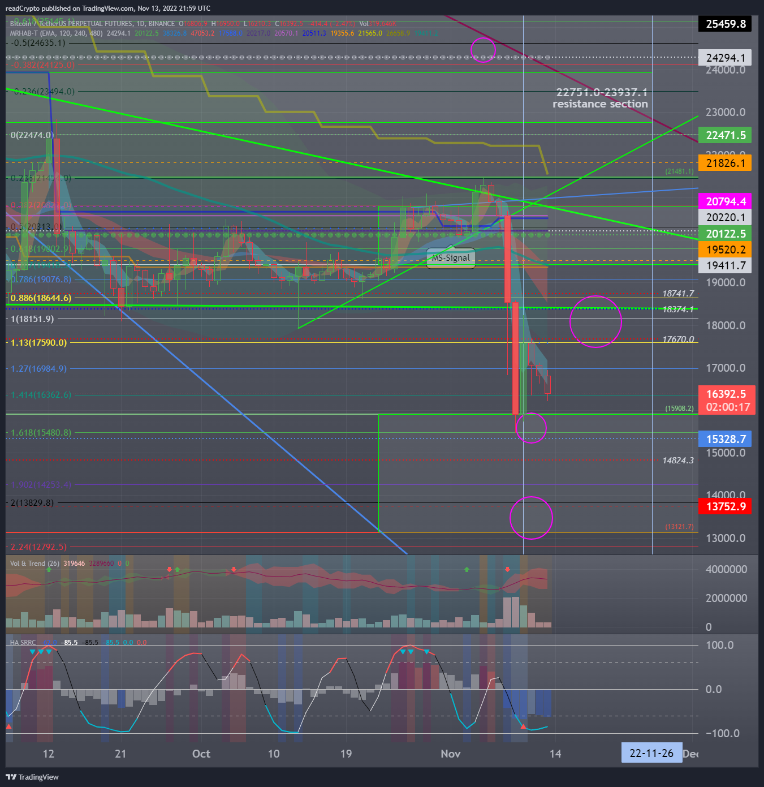
Task: Click the 18374.1 horizontal line label
Action: pos(678,309)
